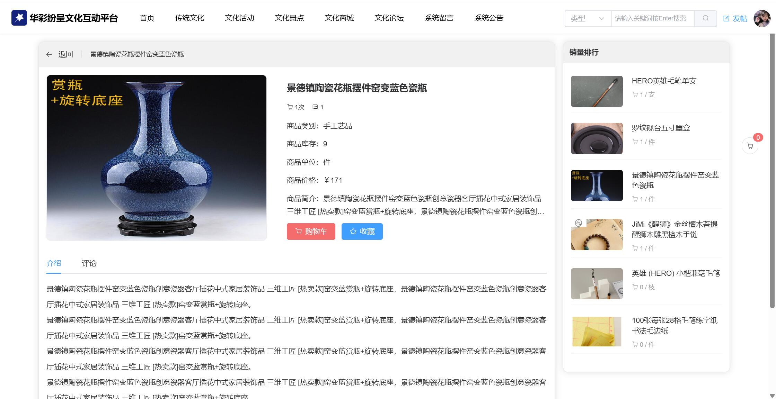Click the 发帖 edit icon

(726, 19)
